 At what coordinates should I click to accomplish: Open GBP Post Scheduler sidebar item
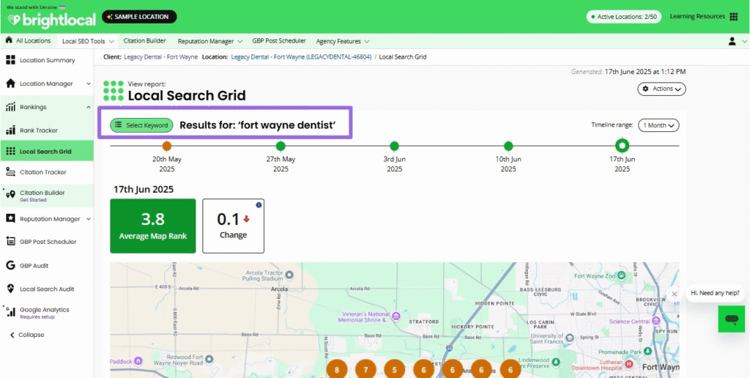[x=47, y=242]
